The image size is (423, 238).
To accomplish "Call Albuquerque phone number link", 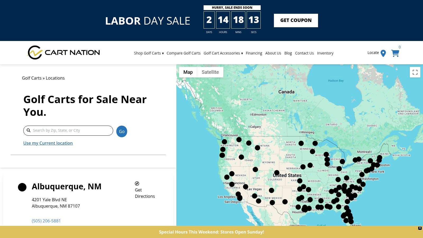I will [46, 221].
